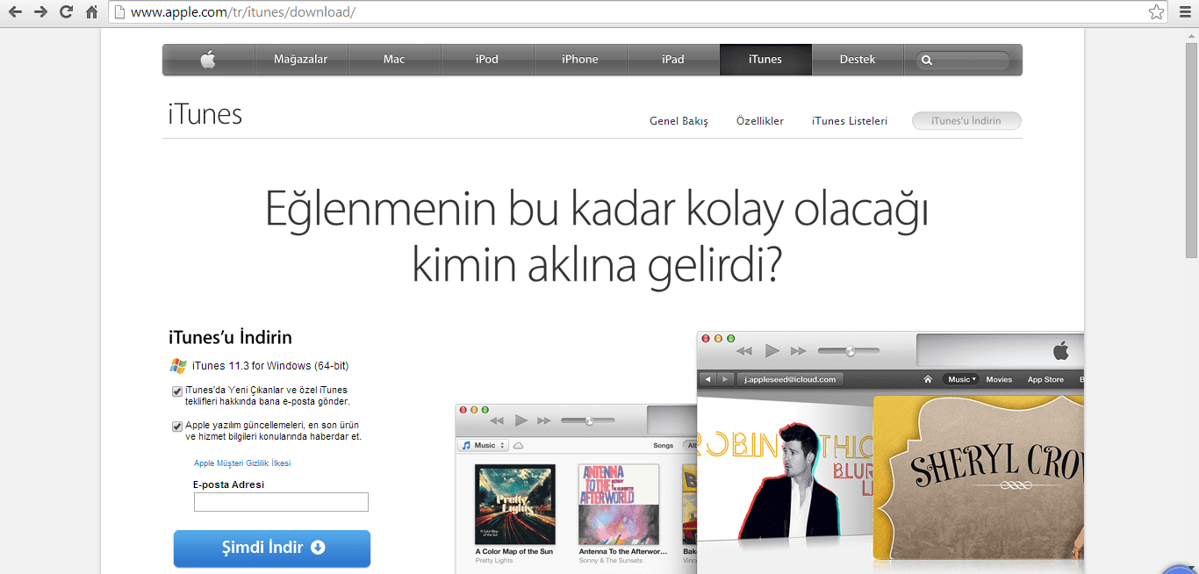
Task: Open the Music dropdown in the iTunes Store bar
Action: [x=961, y=379]
